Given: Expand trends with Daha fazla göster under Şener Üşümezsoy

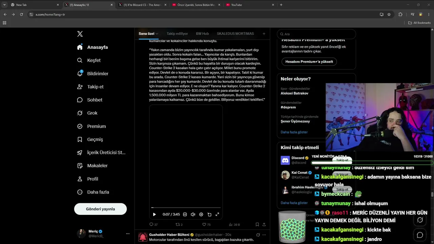Looking at the screenshot, I should click(x=294, y=132).
